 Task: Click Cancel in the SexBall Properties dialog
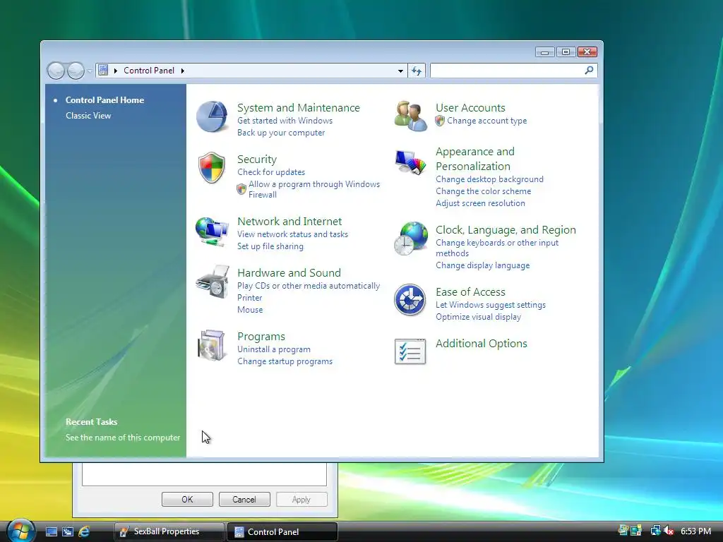pos(244,499)
